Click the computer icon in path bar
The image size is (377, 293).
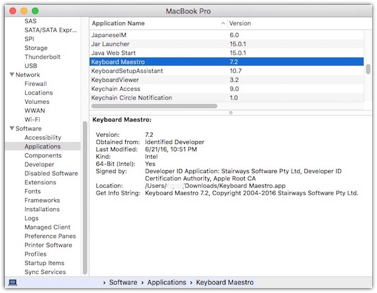pos(13,283)
